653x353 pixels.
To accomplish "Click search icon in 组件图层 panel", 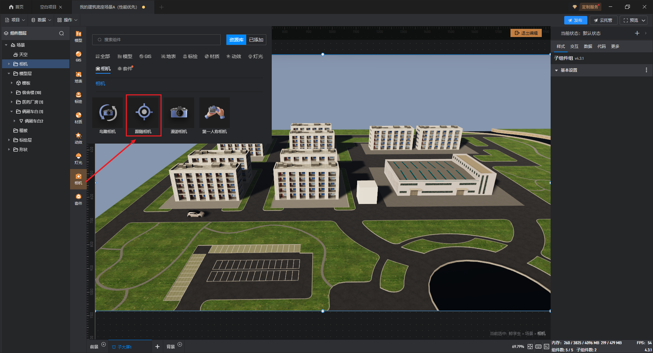I will (x=62, y=33).
